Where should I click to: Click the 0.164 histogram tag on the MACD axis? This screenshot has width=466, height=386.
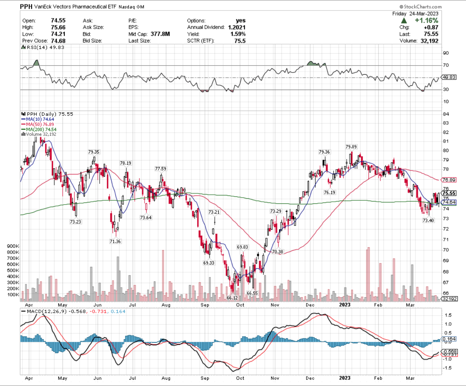pyautogui.click(x=449, y=339)
